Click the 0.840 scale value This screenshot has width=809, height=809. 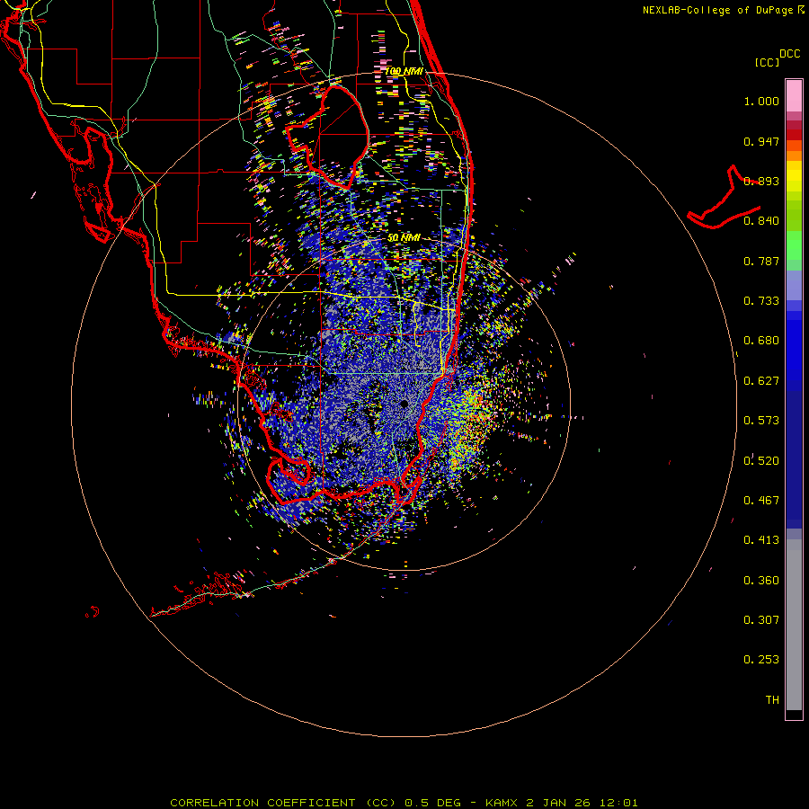761,221
